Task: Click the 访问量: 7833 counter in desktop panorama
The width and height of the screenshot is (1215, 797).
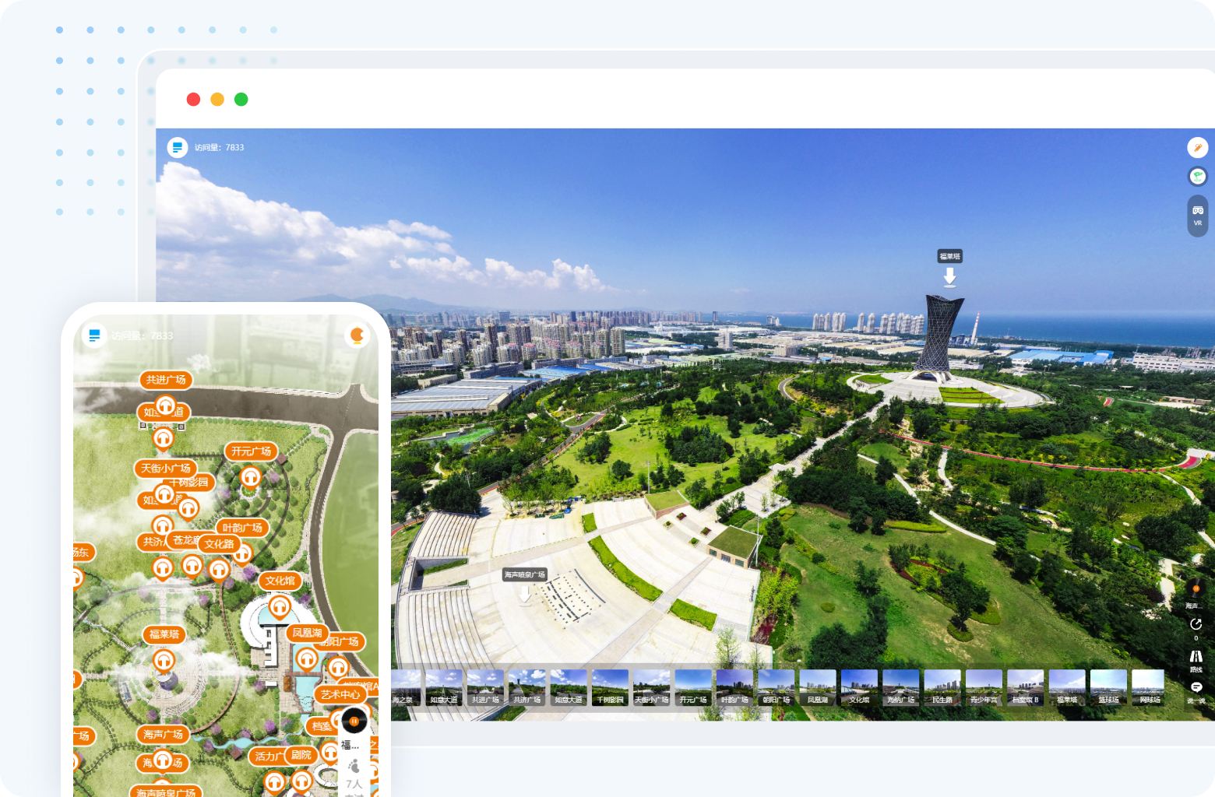Action: (x=219, y=147)
